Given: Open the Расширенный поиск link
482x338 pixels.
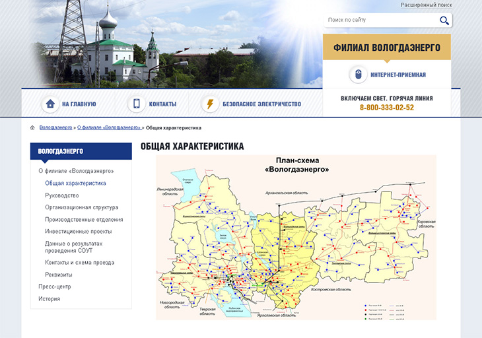Looking at the screenshot, I should [426, 5].
